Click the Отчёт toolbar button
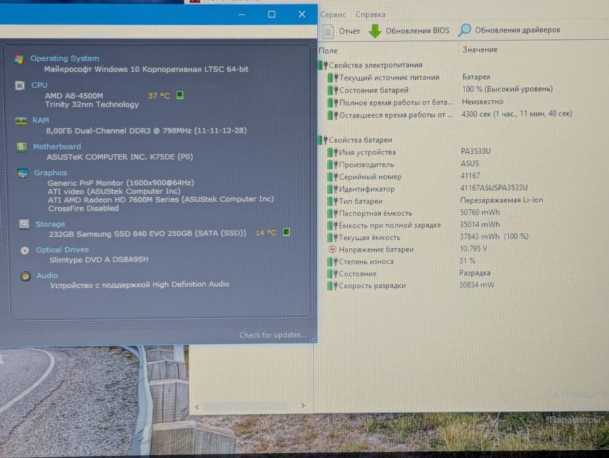The image size is (609, 458). coord(342,31)
